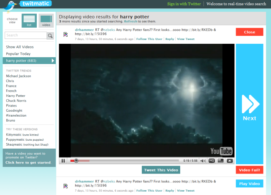271x195 pixels.
Task: Open Harry Potter trend
Action: tap(16, 96)
